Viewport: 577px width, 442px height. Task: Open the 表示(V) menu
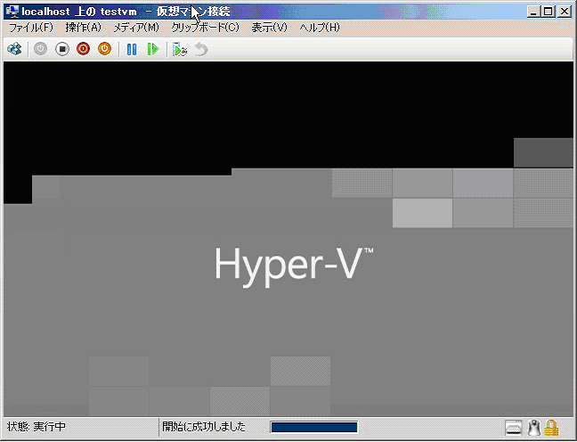[x=270, y=28]
